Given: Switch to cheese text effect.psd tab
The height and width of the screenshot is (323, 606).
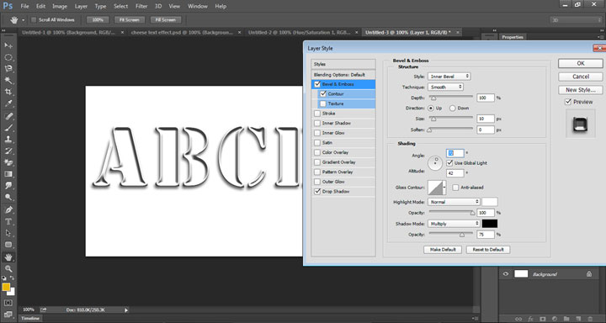Looking at the screenshot, I should 182,33.
